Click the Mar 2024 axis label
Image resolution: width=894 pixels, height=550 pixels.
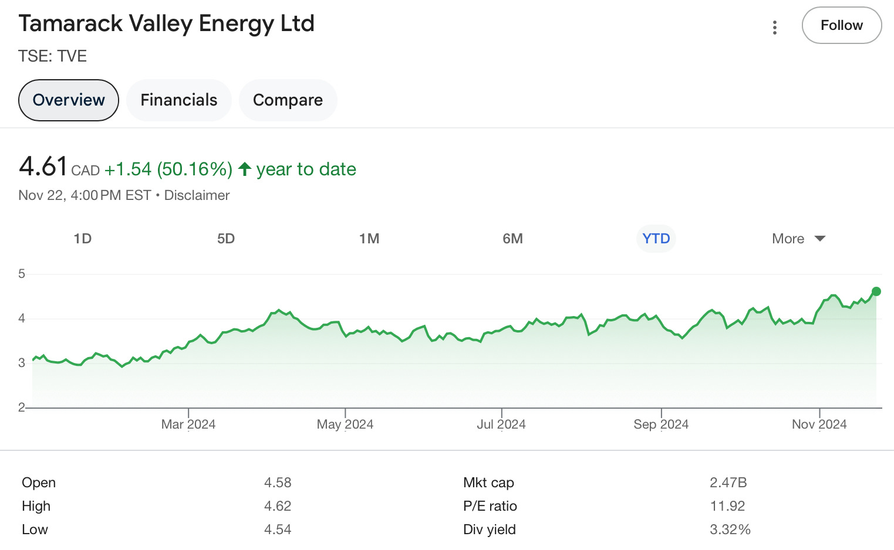click(188, 425)
